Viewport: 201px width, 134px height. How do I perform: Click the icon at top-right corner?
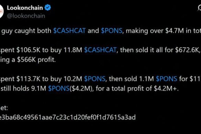click(x=199, y=8)
